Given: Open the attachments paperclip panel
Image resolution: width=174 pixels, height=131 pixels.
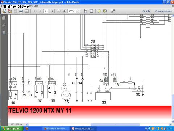Looking at the screenshot, I should click(4, 25).
